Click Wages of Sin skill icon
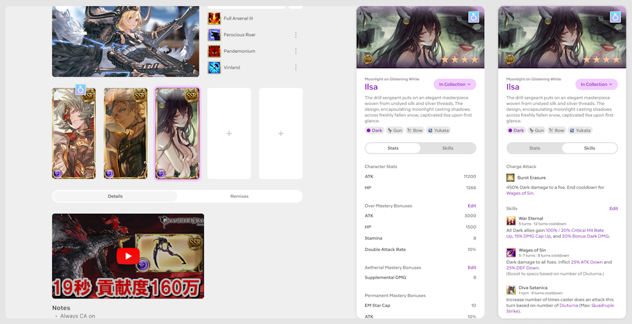632x324 pixels. (511, 252)
